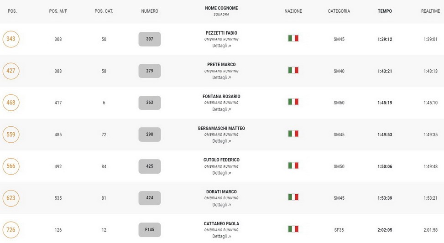Click the POS. M/F column header
Viewport: 444px width, 243px height.
[58, 11]
